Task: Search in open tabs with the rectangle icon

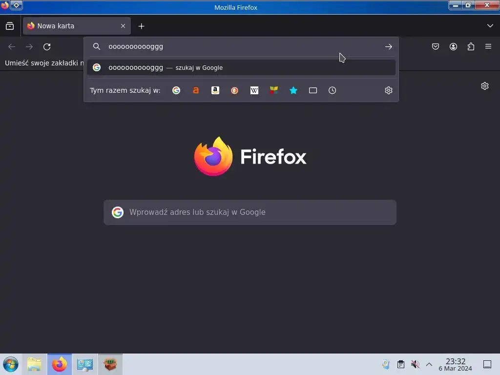Action: click(x=313, y=90)
